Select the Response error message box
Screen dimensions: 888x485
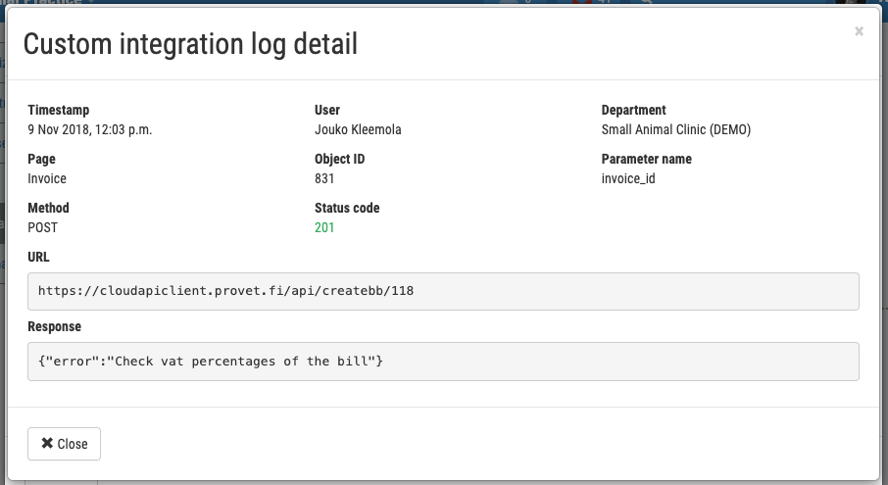pos(443,362)
